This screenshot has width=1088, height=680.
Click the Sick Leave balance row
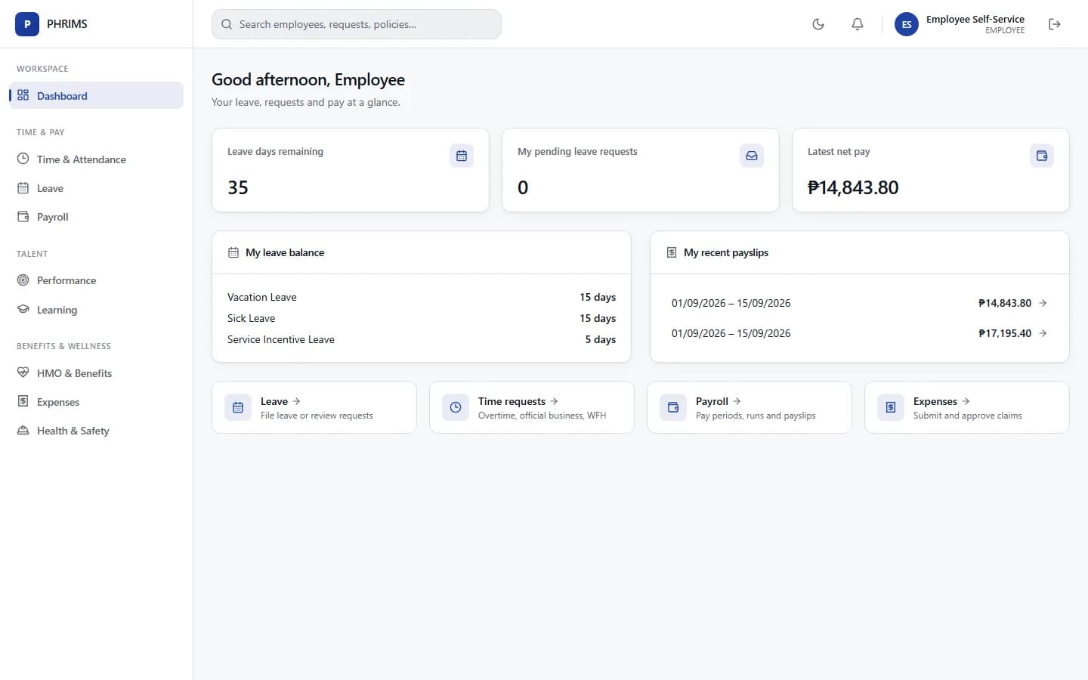422,318
